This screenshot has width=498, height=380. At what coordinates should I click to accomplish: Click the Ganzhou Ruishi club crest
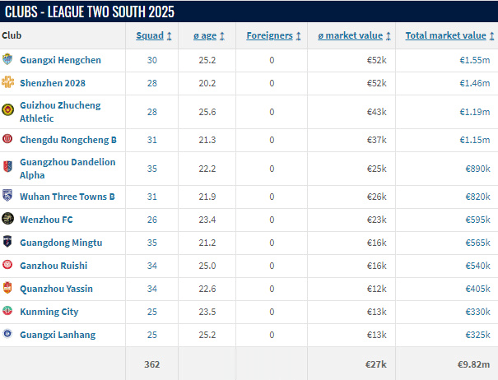click(7, 265)
